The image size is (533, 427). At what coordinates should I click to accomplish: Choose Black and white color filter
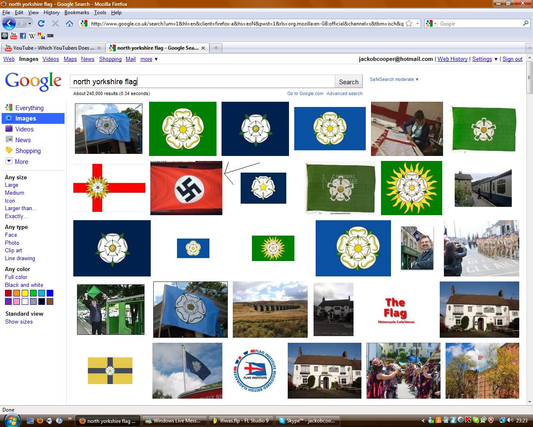[x=24, y=285]
